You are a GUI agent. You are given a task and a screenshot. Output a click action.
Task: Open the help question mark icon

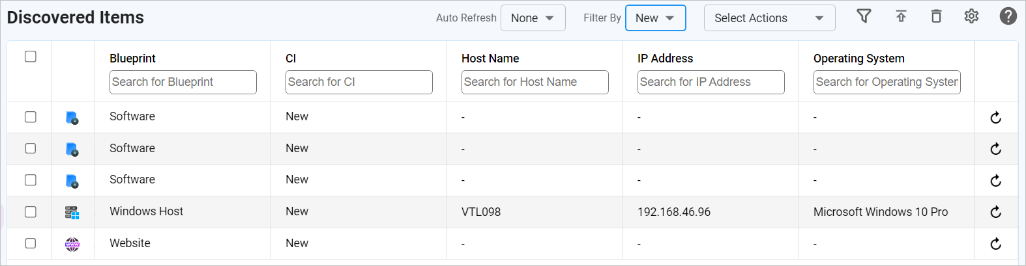coord(1008,16)
